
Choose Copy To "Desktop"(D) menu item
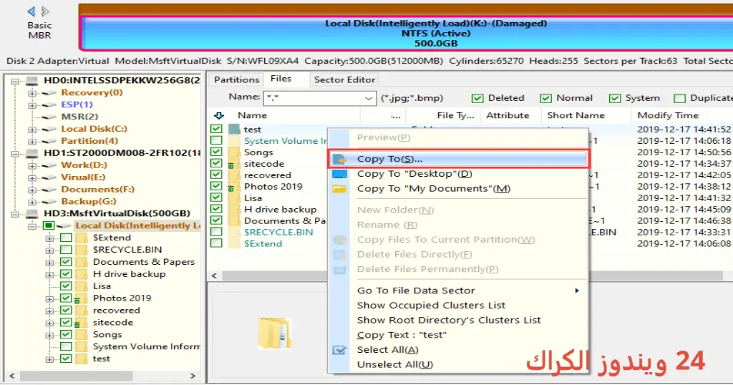tap(458, 174)
